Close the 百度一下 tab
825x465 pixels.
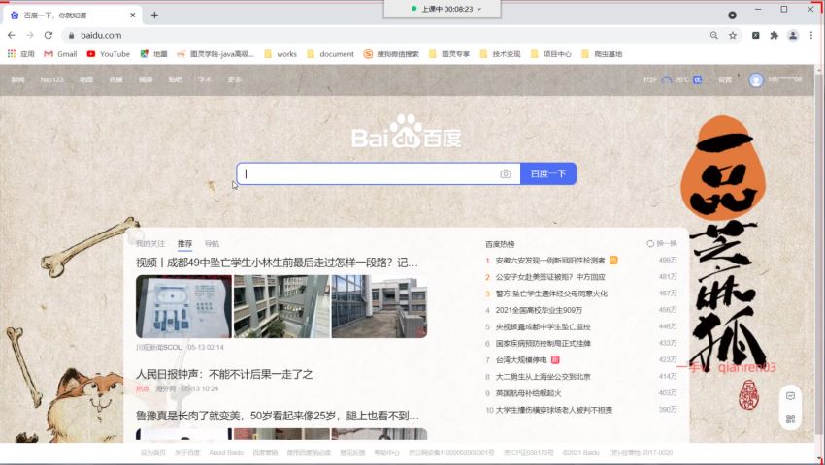tap(133, 15)
